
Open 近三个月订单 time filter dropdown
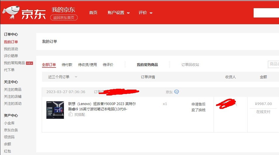[x=62, y=77]
